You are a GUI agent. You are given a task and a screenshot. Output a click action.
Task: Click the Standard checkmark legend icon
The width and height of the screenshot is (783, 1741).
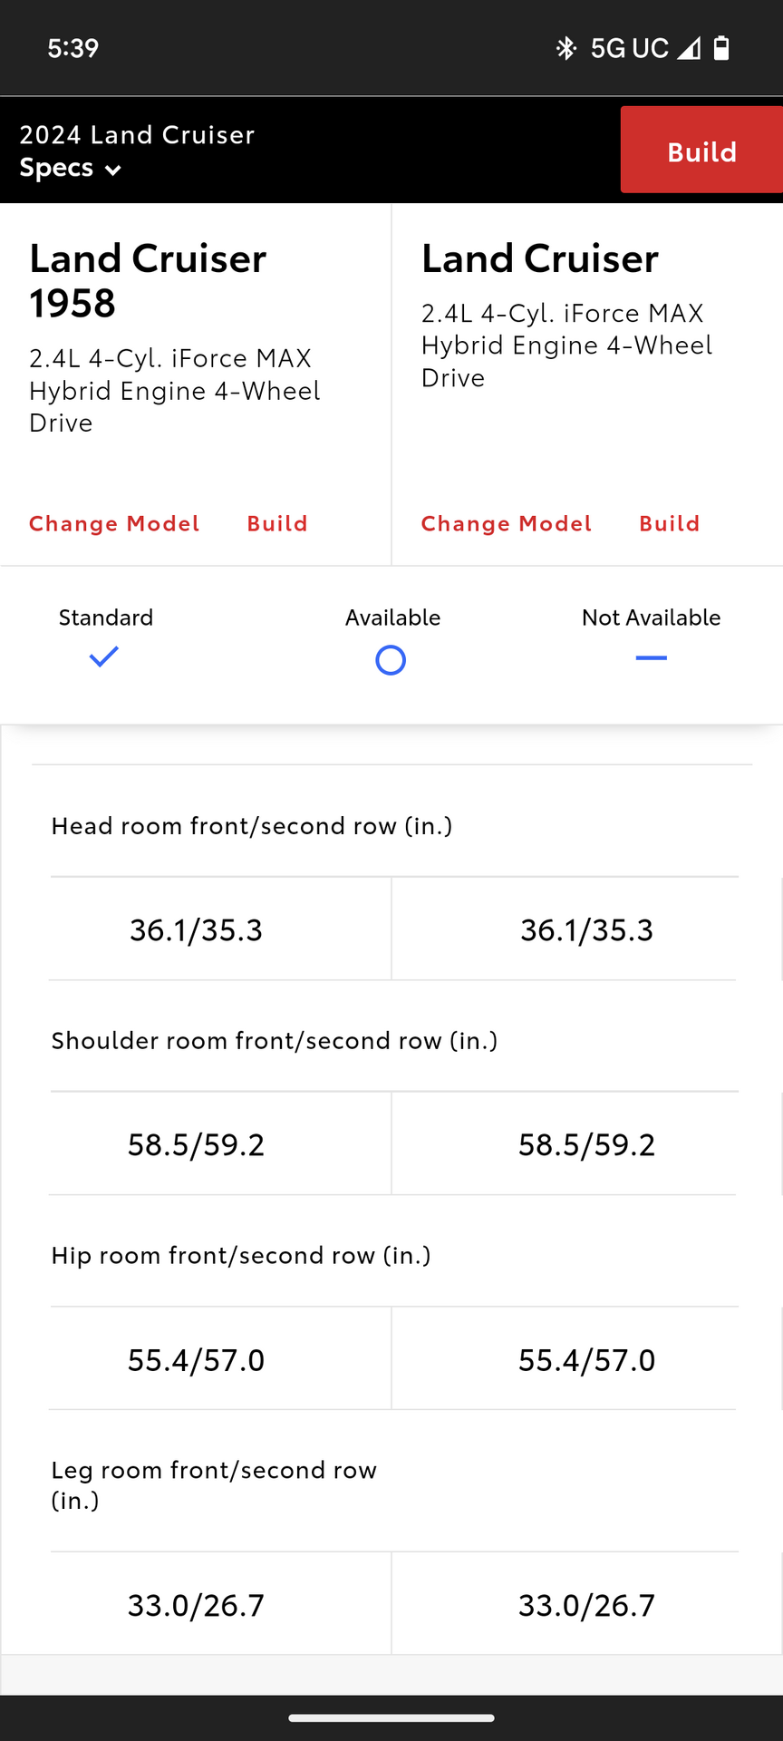104,657
